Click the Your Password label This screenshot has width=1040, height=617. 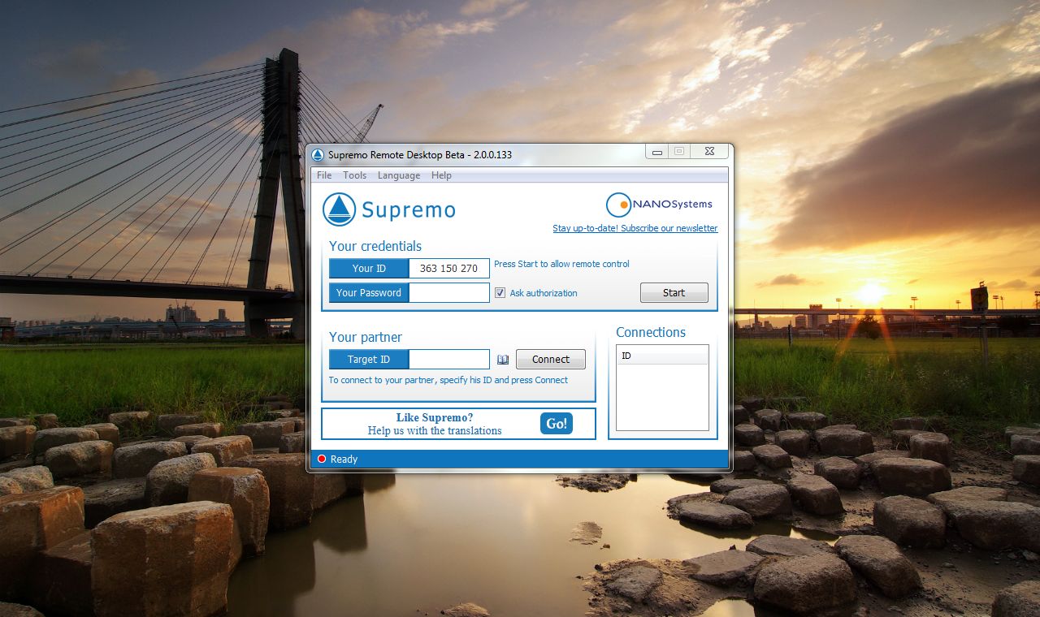pyautogui.click(x=369, y=293)
